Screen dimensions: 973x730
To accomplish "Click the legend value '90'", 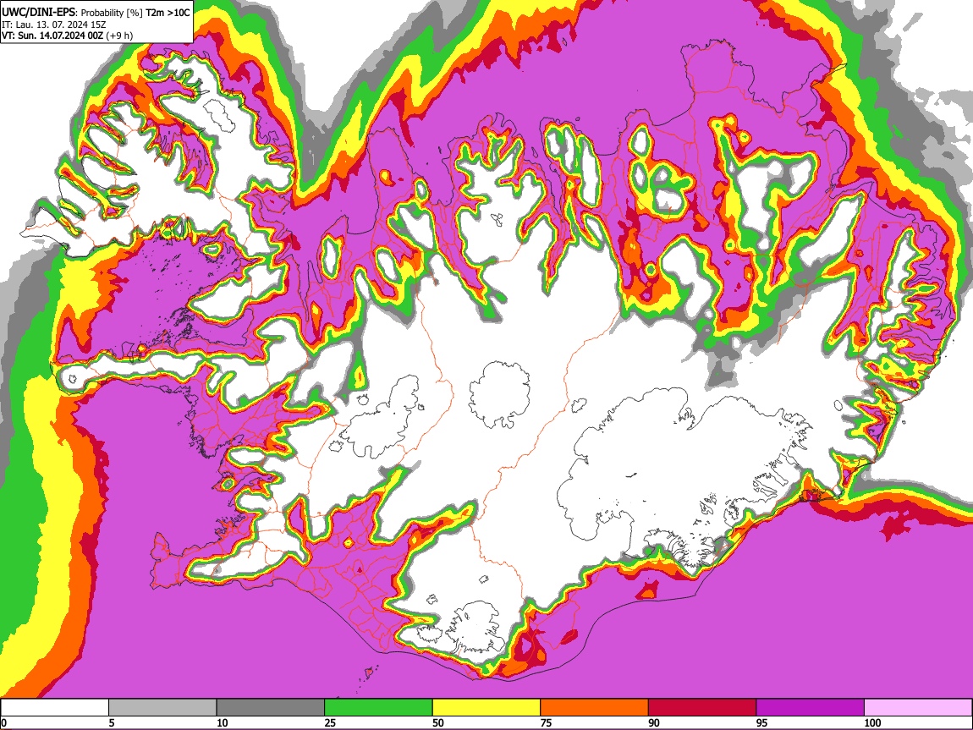I will 654,722.
